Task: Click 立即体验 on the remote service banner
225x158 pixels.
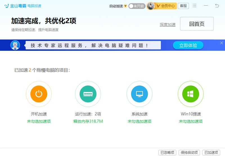Action: coord(188,45)
